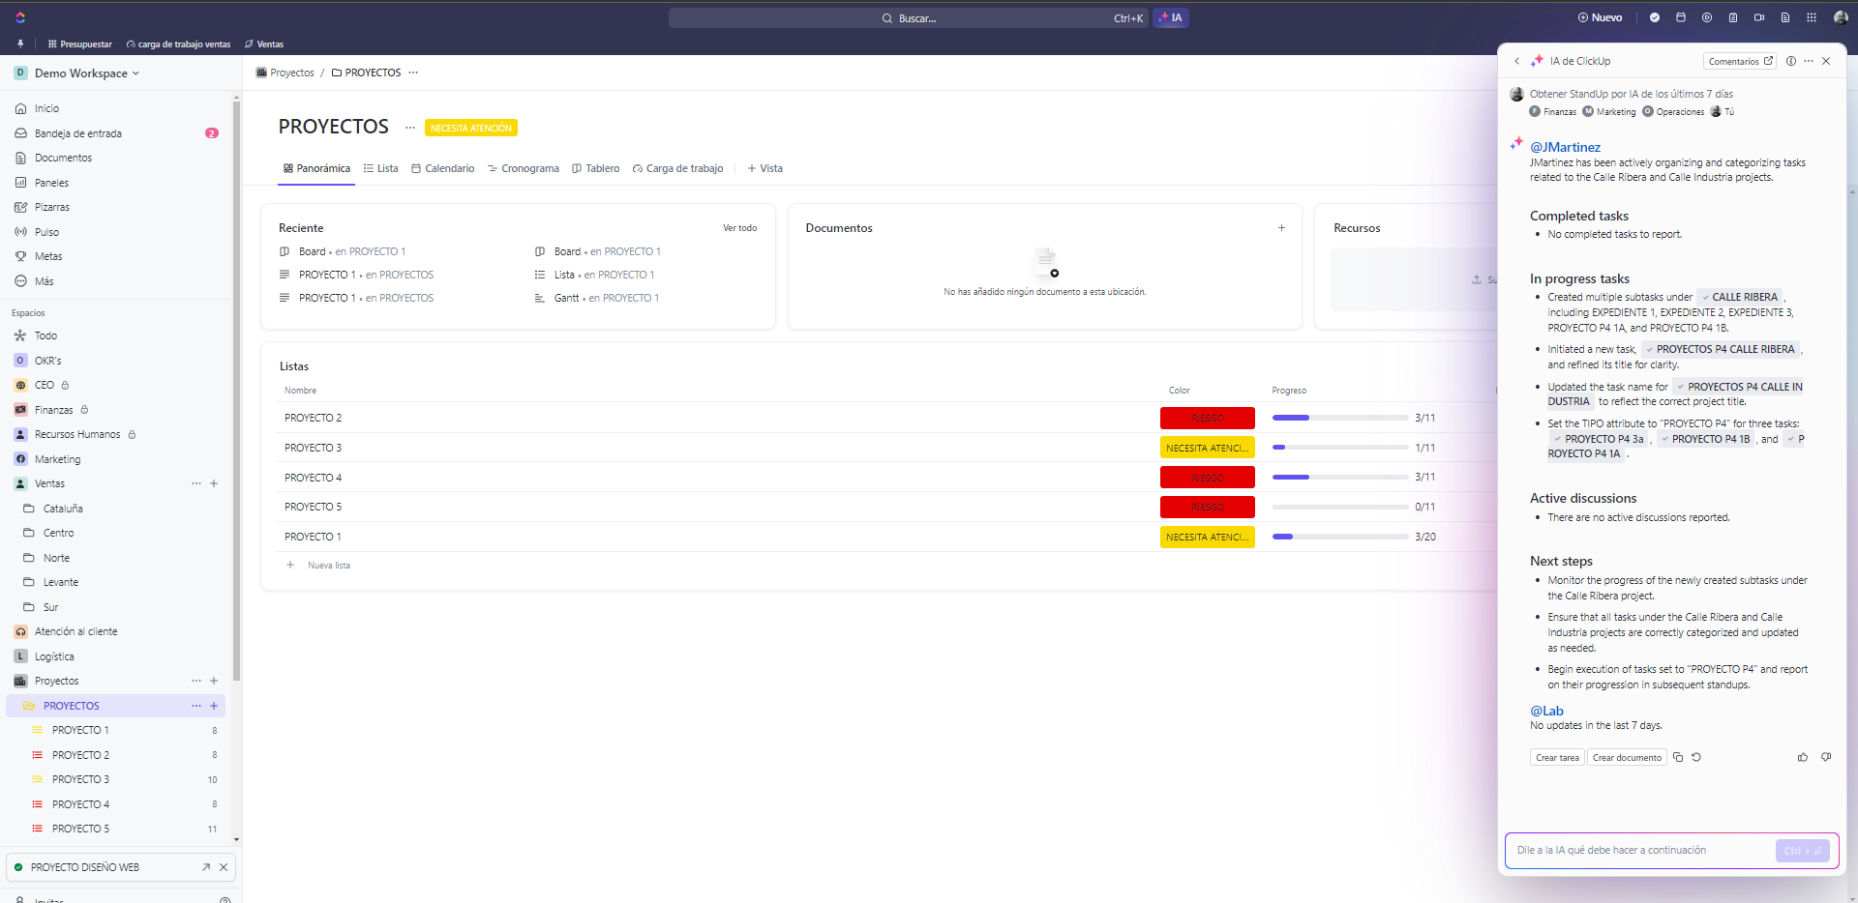Click the video clip recording icon
This screenshot has width=1858, height=903.
pyautogui.click(x=1759, y=17)
